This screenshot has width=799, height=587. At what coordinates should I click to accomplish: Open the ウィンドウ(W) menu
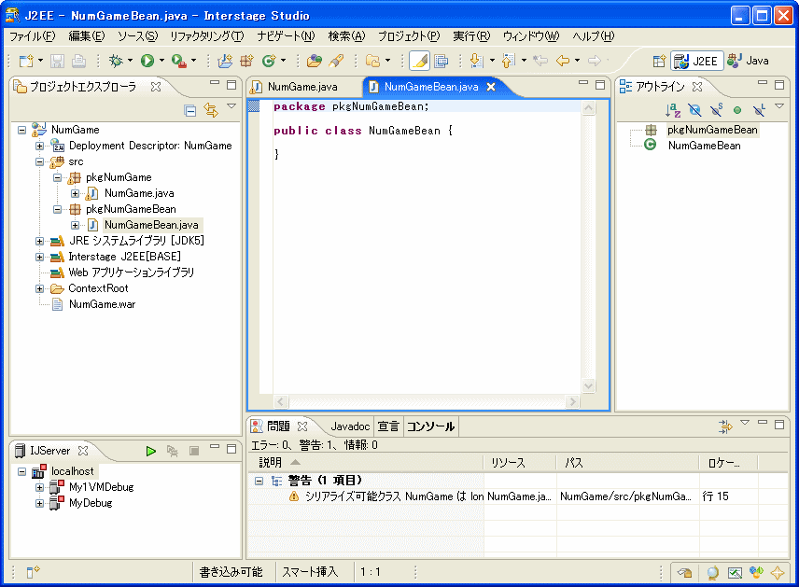531,36
